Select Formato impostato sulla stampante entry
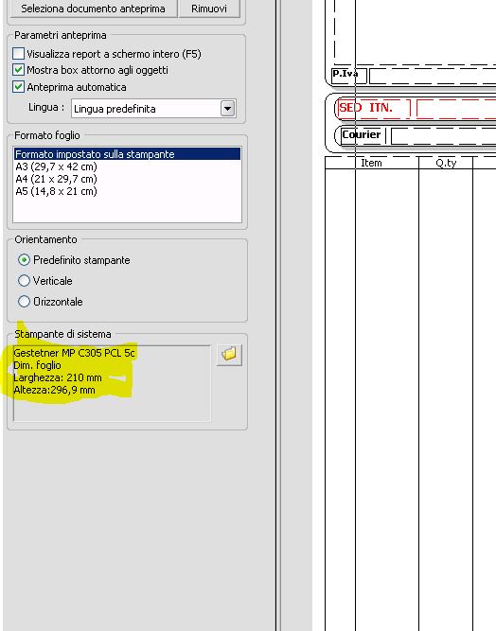This screenshot has height=631, width=496. pyautogui.click(x=127, y=154)
